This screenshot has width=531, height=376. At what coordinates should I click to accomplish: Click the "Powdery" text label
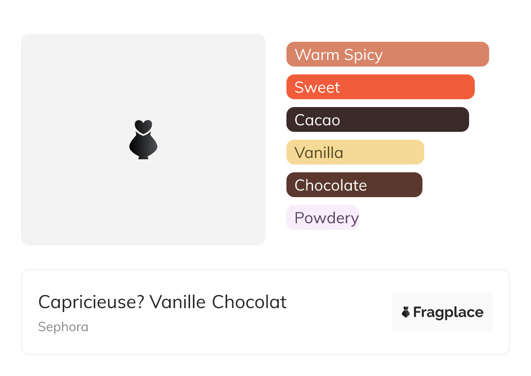point(327,218)
